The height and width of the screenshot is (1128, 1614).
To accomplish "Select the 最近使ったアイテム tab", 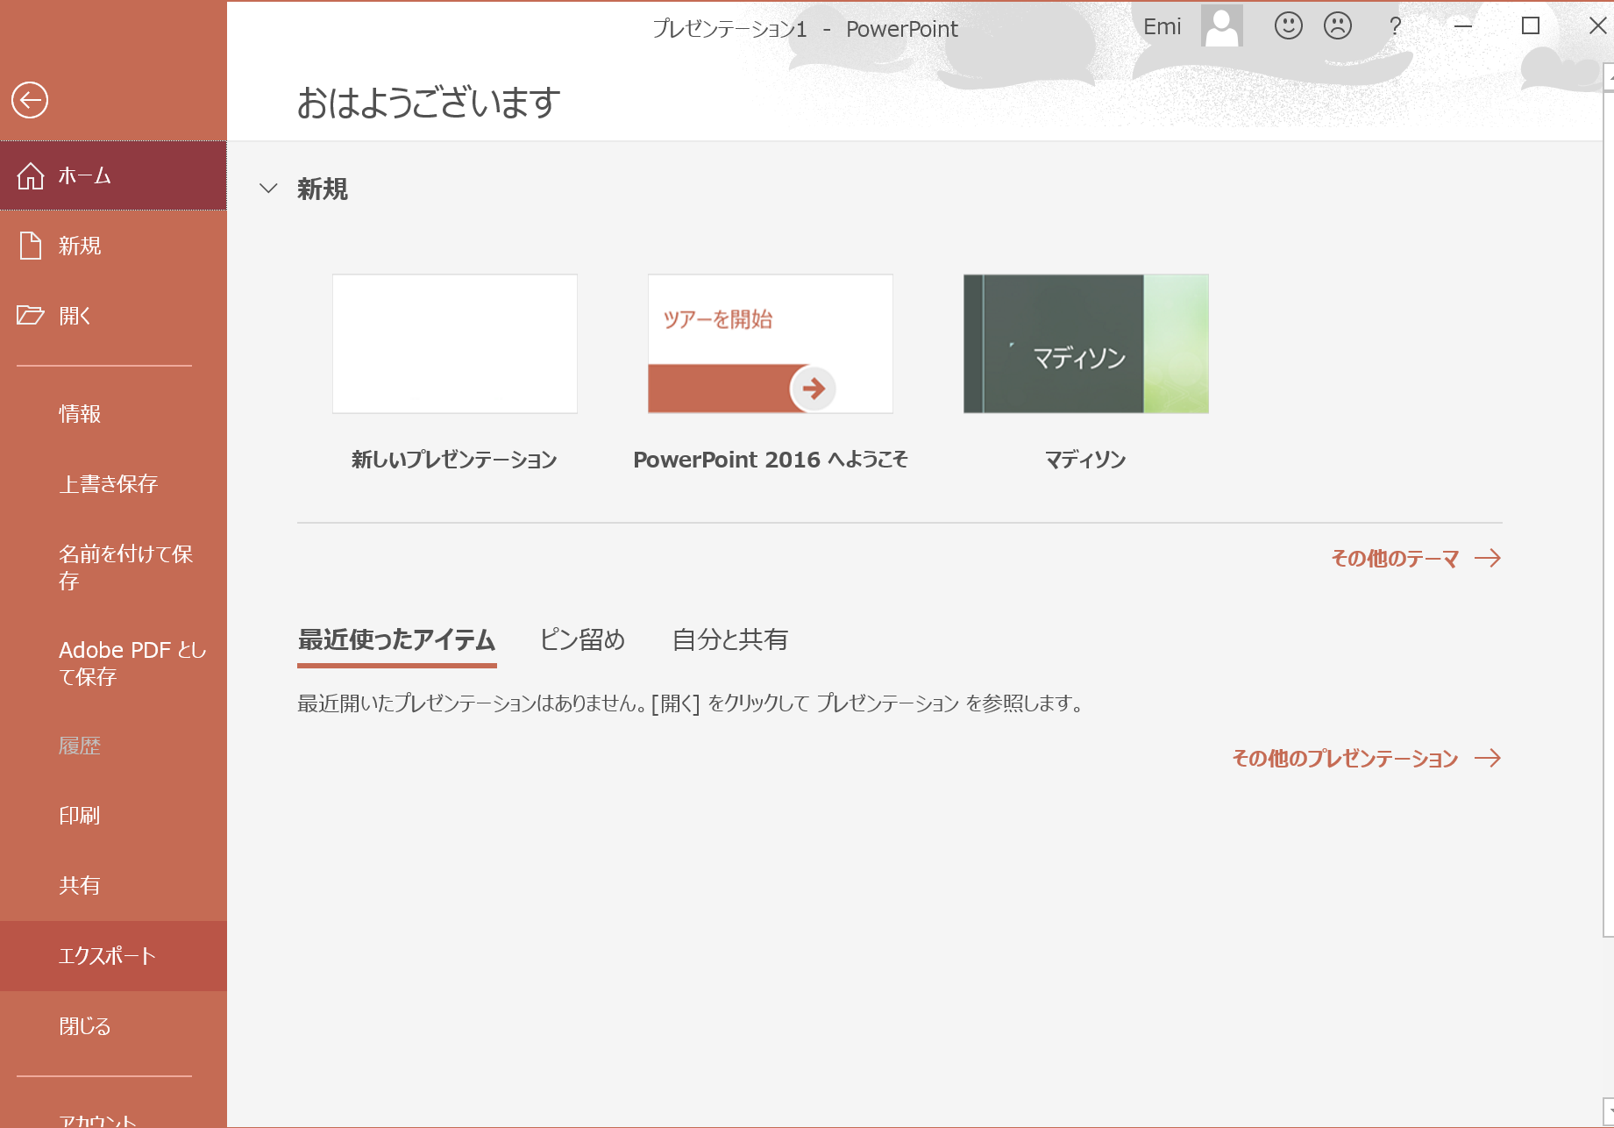I will (x=396, y=639).
